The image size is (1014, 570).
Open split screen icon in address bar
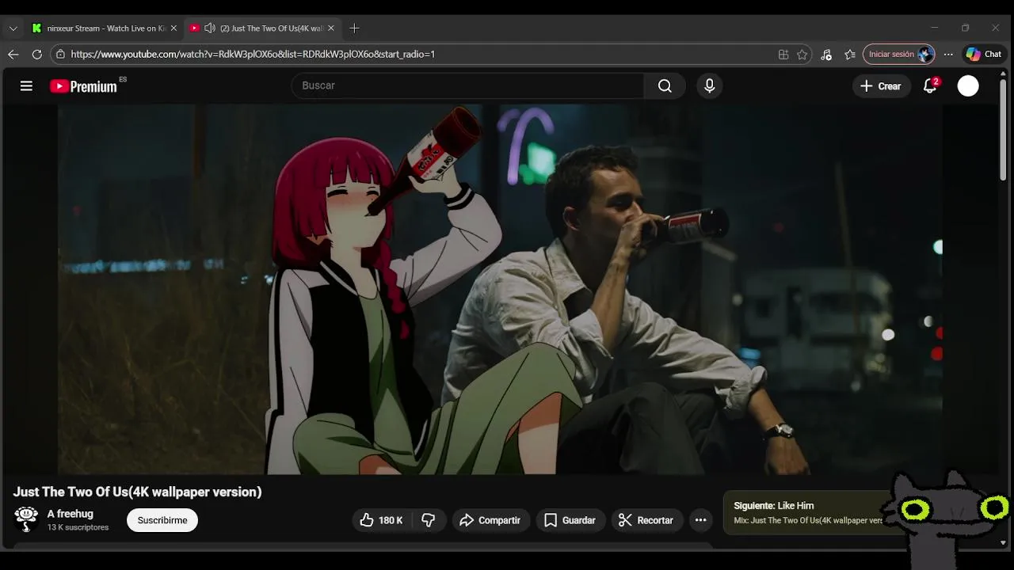pos(783,54)
